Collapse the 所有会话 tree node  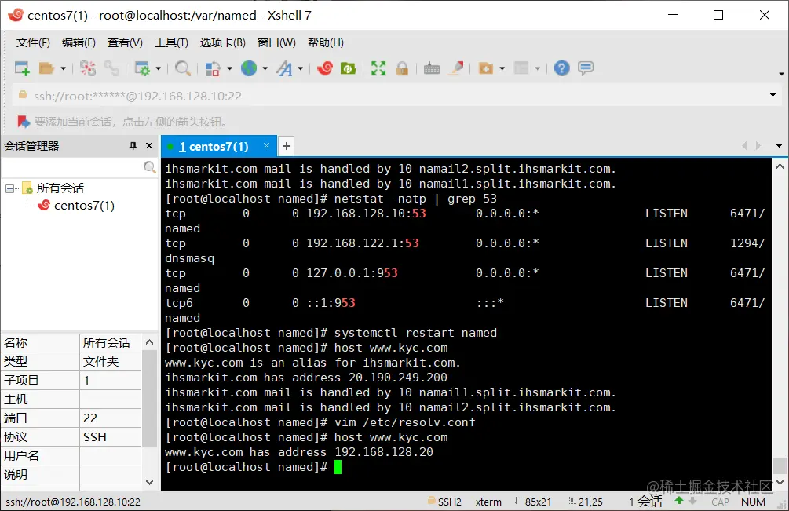[9, 188]
